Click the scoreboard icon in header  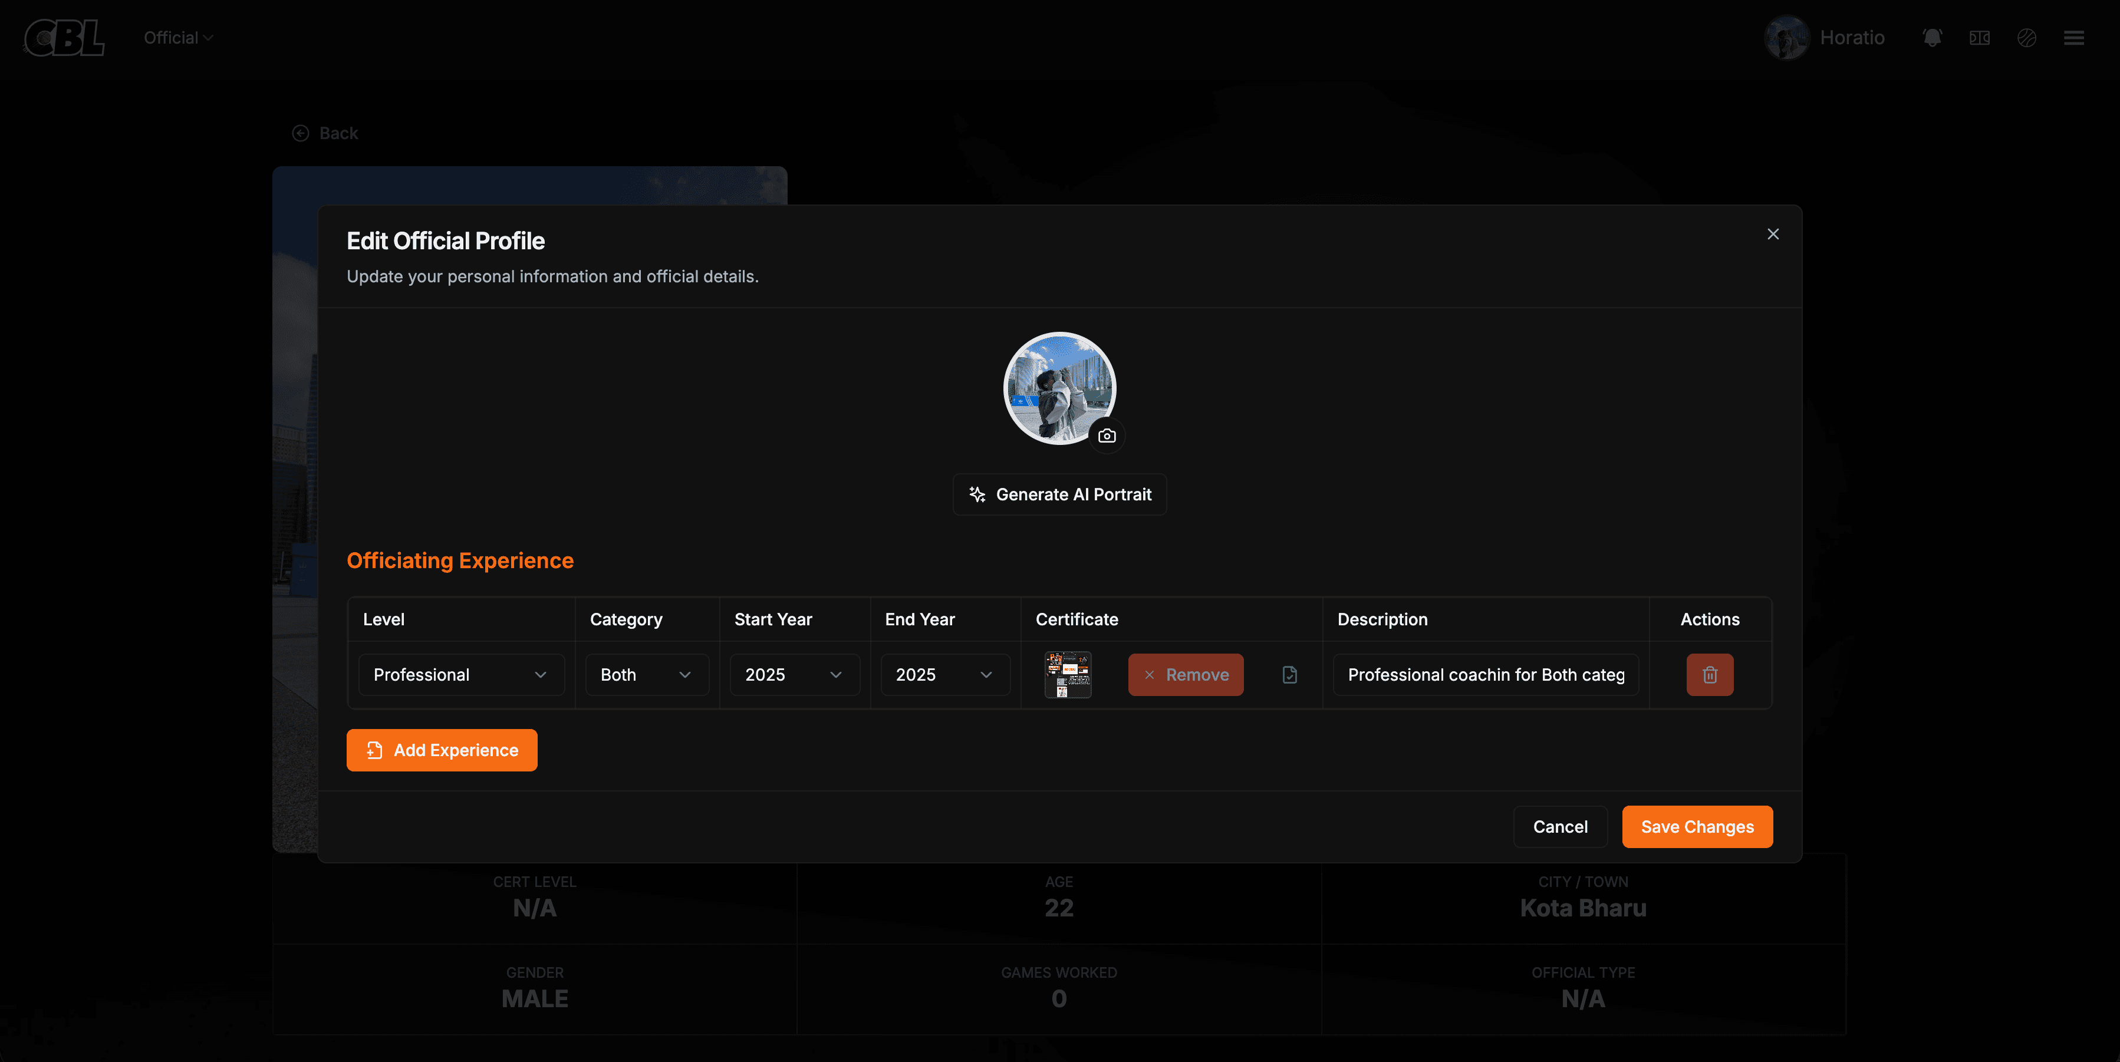click(1979, 38)
